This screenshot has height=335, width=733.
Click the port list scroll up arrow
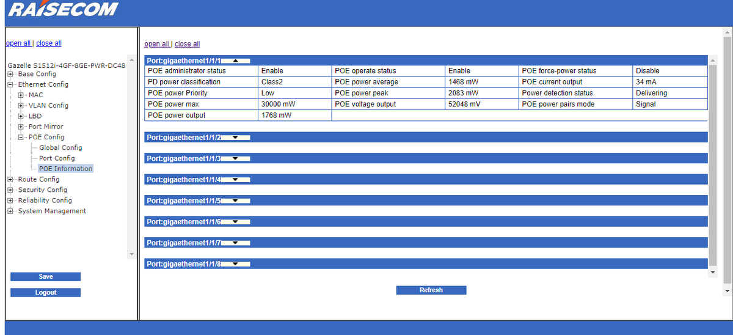[x=712, y=60]
